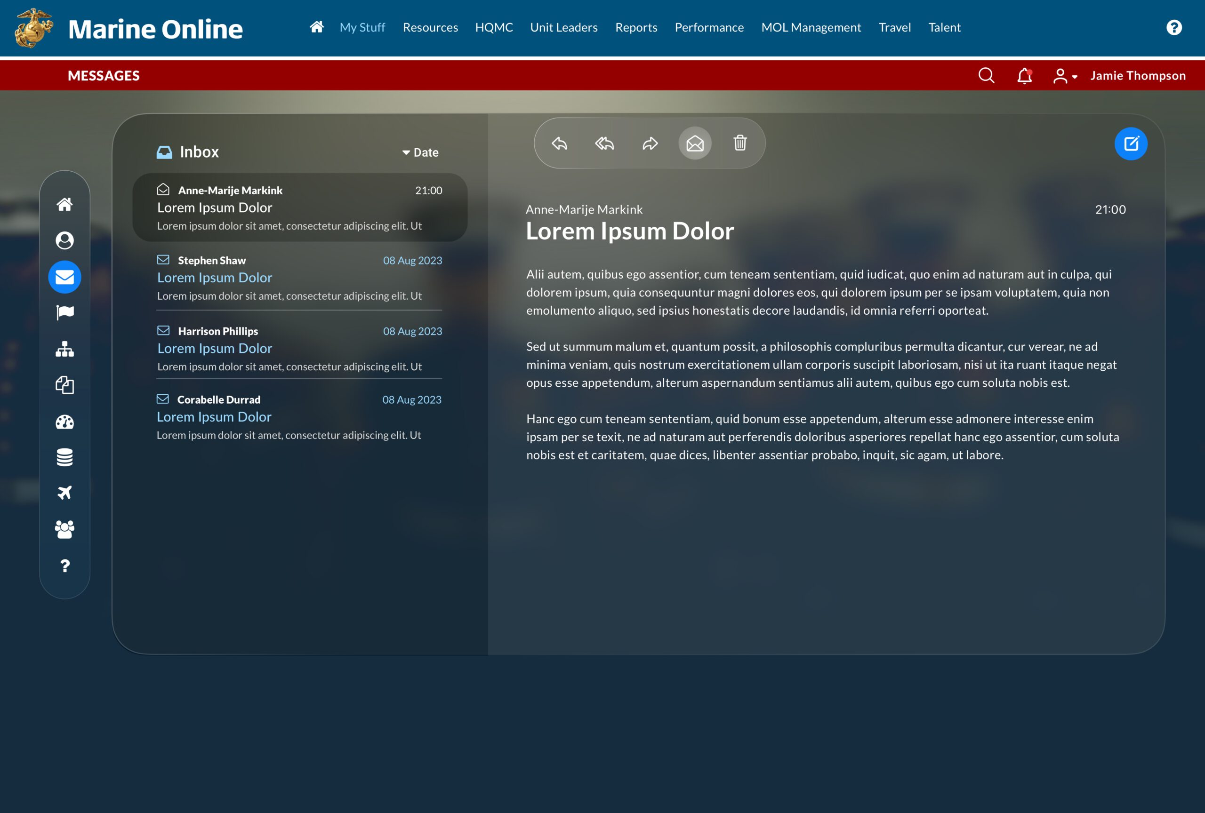Delete message with trash icon
This screenshot has width=1205, height=813.
pos(740,143)
